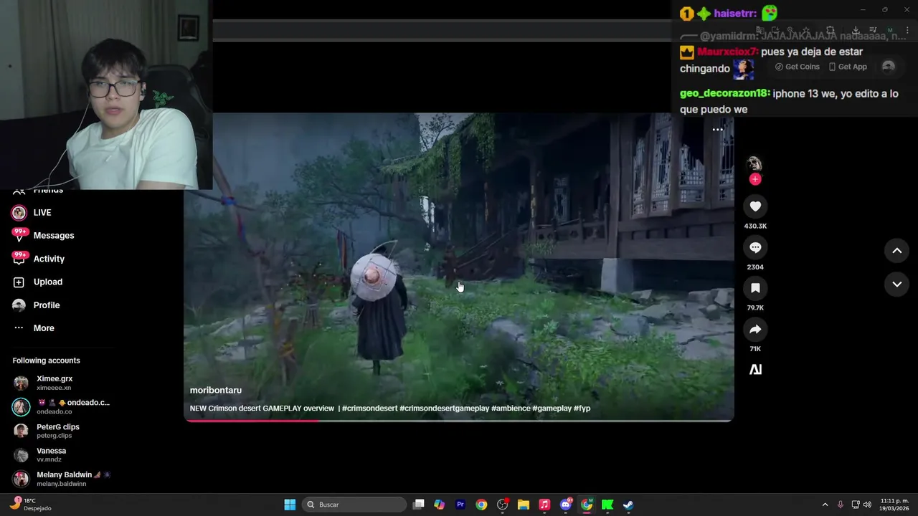Open Steam from the taskbar
Screen dimensions: 918x516
click(628, 505)
